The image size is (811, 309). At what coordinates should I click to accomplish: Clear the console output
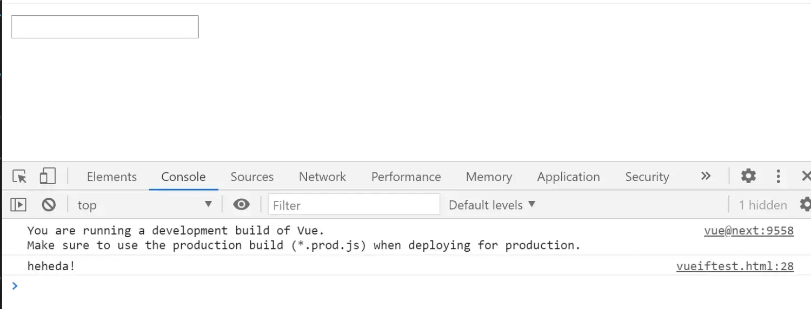pyautogui.click(x=49, y=205)
